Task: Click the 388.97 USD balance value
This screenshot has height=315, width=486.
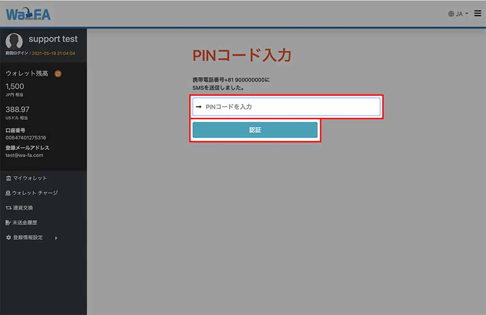Action: [x=17, y=110]
